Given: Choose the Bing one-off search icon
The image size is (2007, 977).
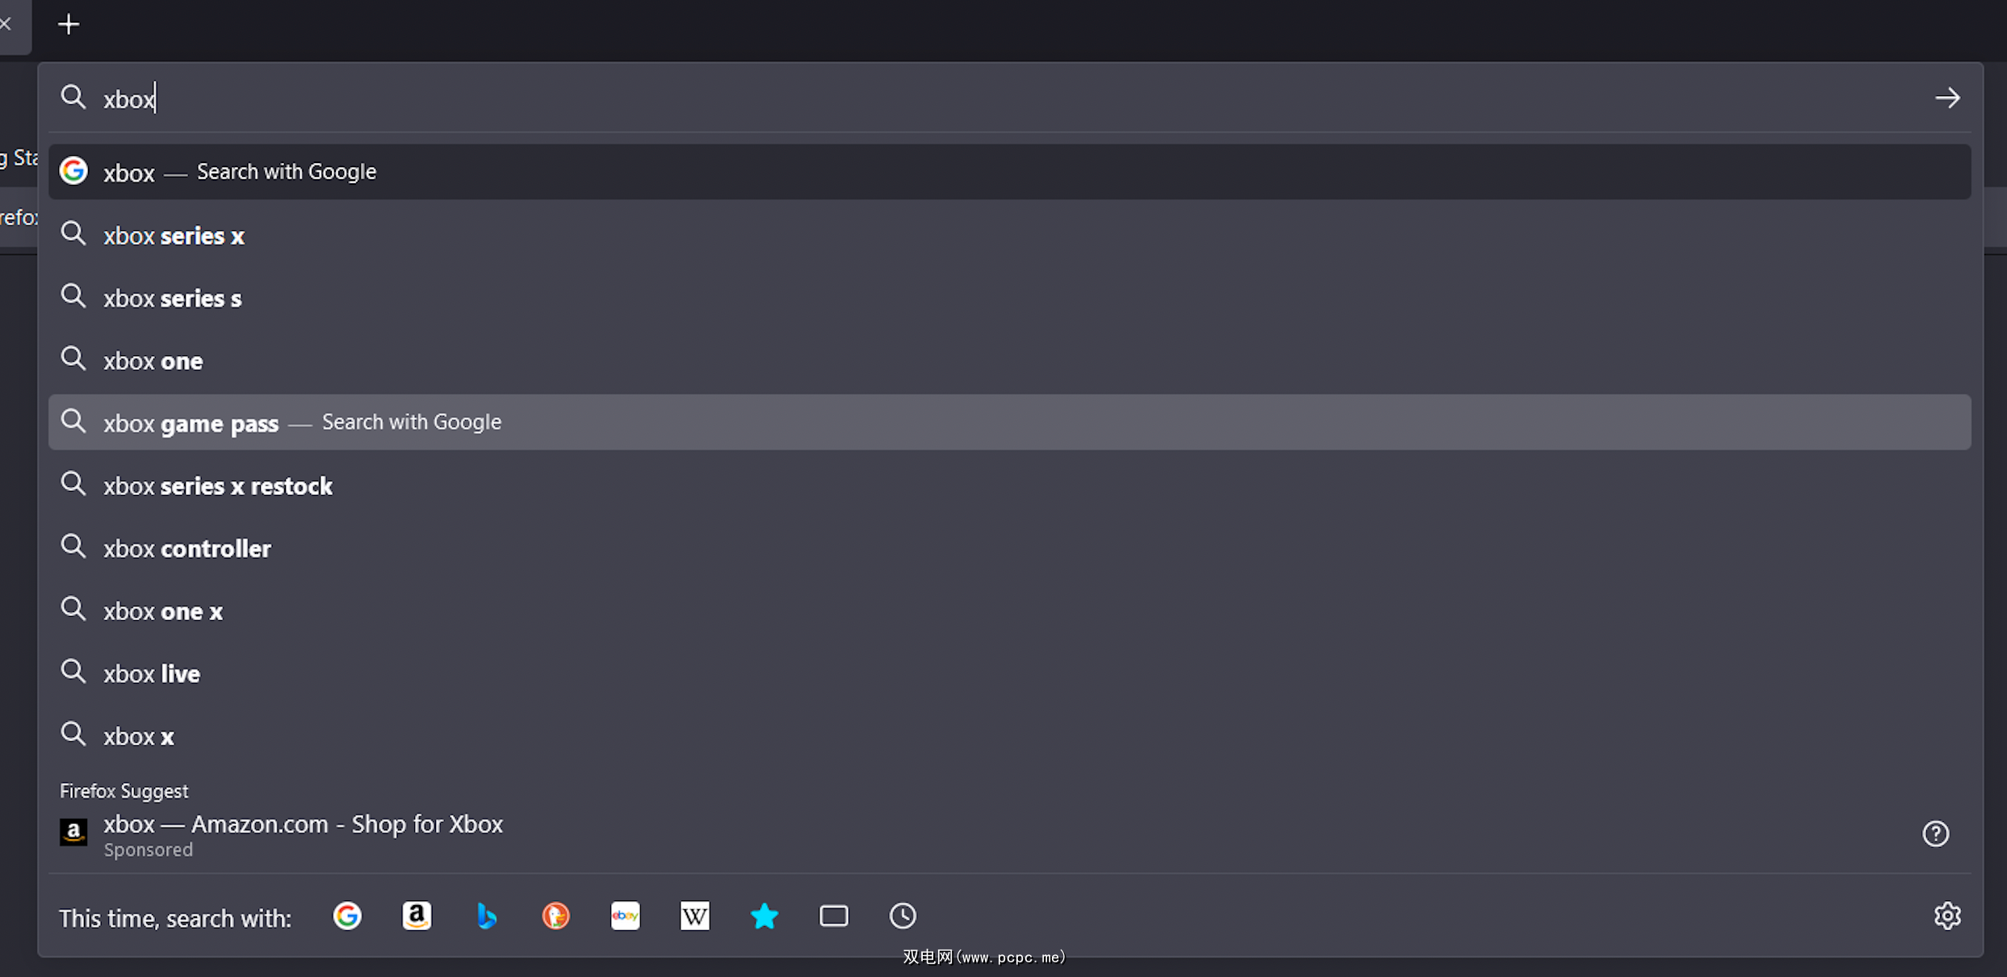Looking at the screenshot, I should (x=486, y=916).
